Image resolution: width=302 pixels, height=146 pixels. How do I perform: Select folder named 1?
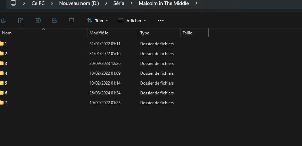6,44
